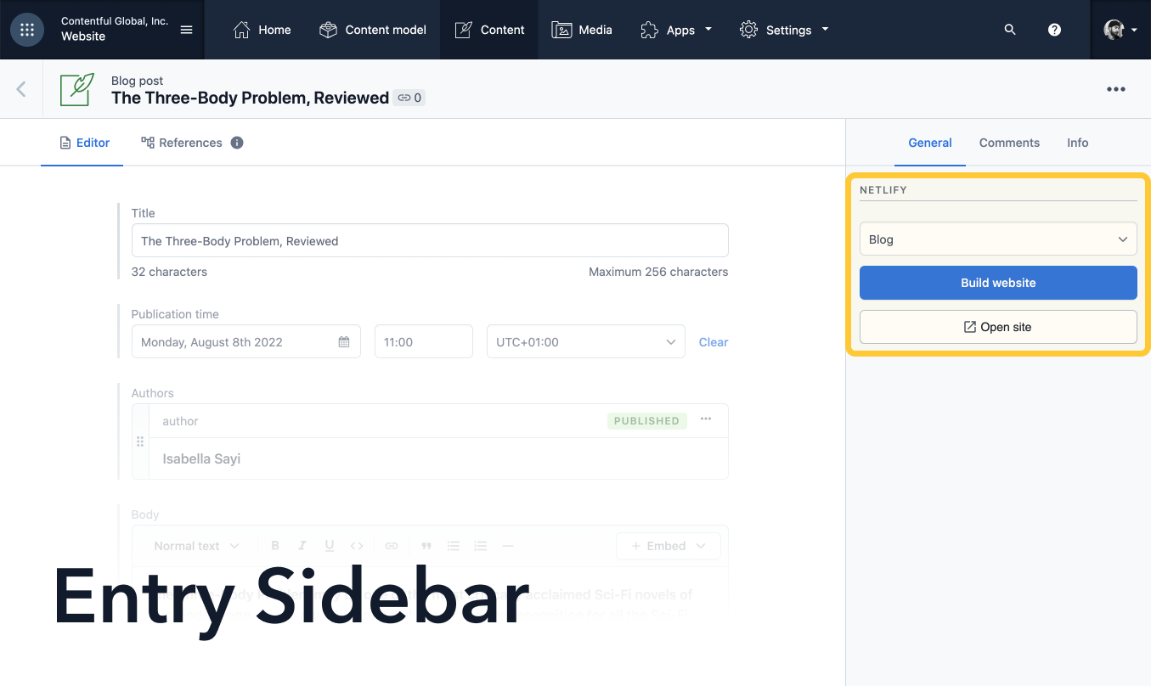The height and width of the screenshot is (686, 1151).
Task: Clear the Publication time
Action: click(x=713, y=341)
